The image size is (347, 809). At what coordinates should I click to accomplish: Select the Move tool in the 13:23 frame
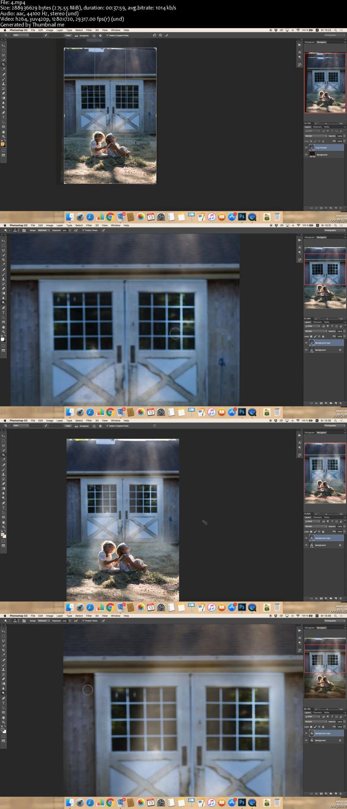point(4,45)
